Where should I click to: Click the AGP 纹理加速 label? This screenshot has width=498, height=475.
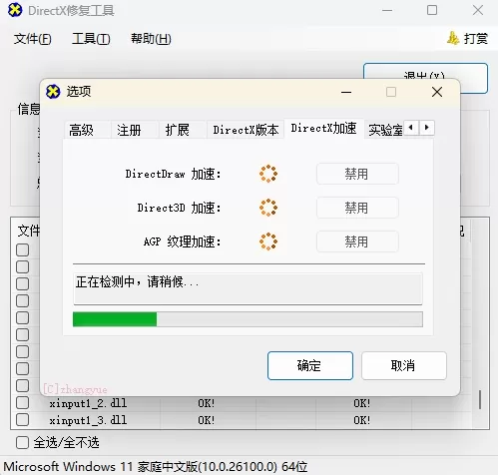point(182,241)
